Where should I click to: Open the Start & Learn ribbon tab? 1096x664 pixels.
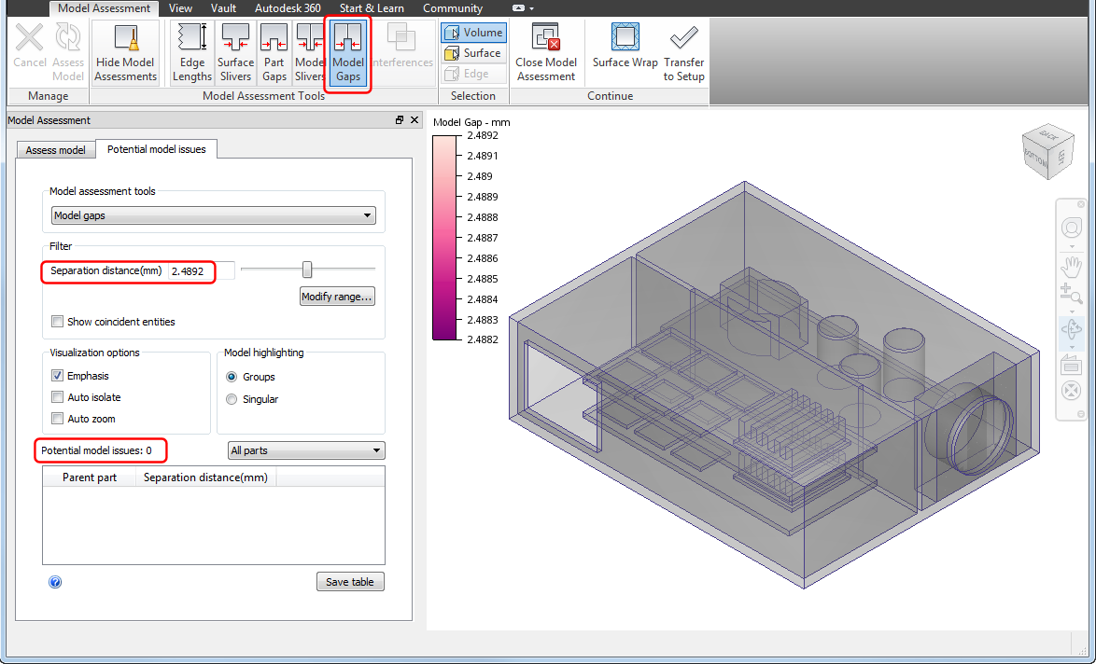pos(372,8)
